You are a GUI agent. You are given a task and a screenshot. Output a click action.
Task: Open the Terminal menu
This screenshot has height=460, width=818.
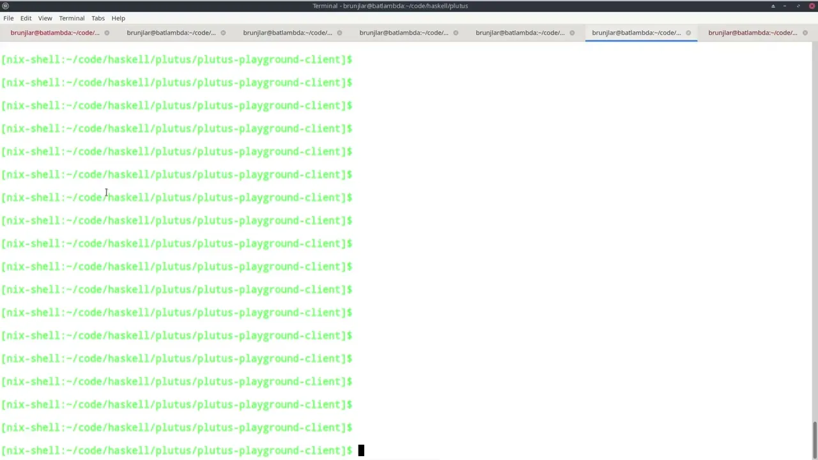point(72,18)
